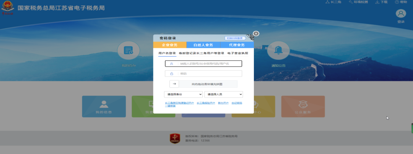Image resolution: width=413 pixels, height=154 pixels.
Task: Click the taxpayer ID/username input field
Action: (x=203, y=64)
